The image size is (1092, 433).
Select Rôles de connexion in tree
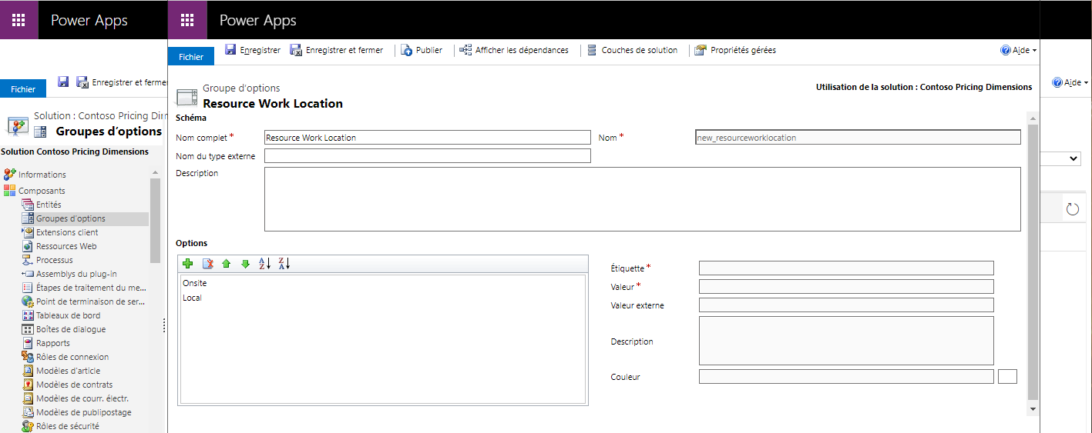[x=72, y=357]
